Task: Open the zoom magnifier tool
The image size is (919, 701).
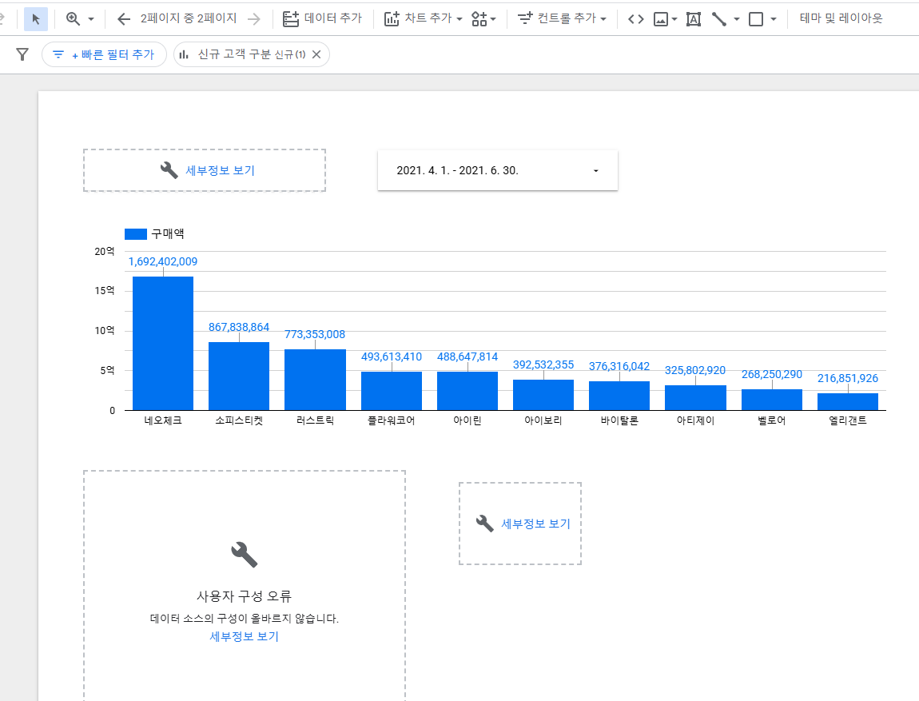Action: (x=74, y=18)
